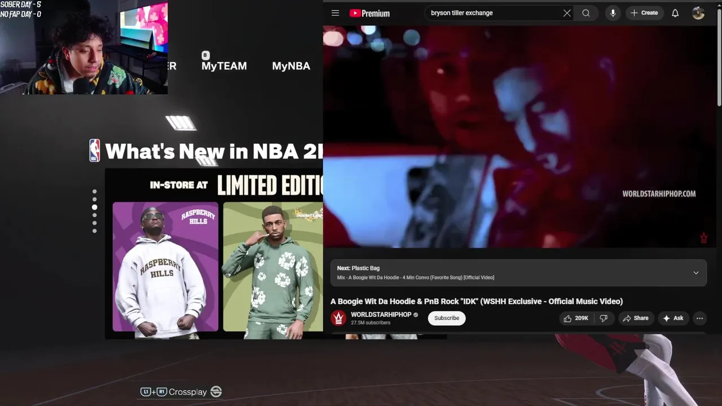
Task: Click the WORLDSTARHIPHOP.COM watermark in video
Action: [x=659, y=193]
